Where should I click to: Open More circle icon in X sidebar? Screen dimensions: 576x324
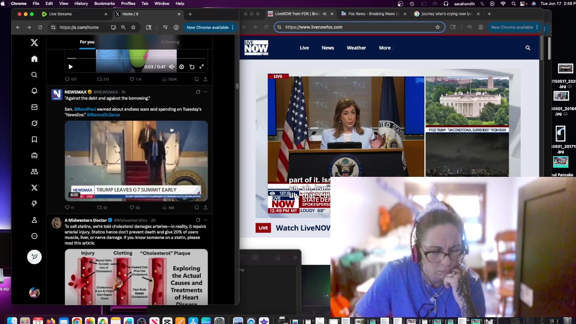(34, 236)
